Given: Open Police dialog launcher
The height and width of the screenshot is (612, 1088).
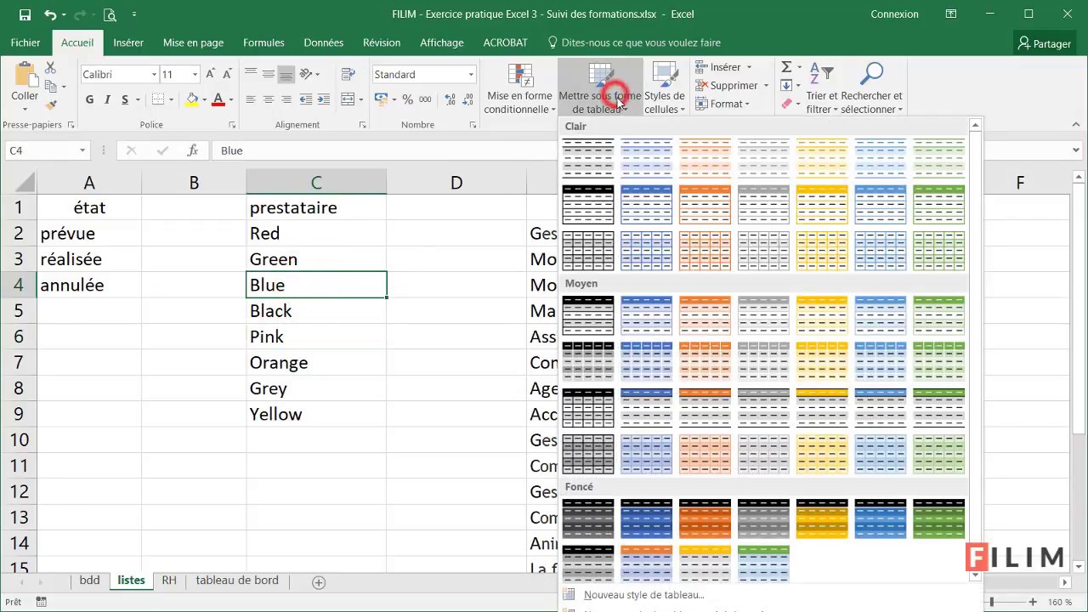Looking at the screenshot, I should (x=231, y=125).
